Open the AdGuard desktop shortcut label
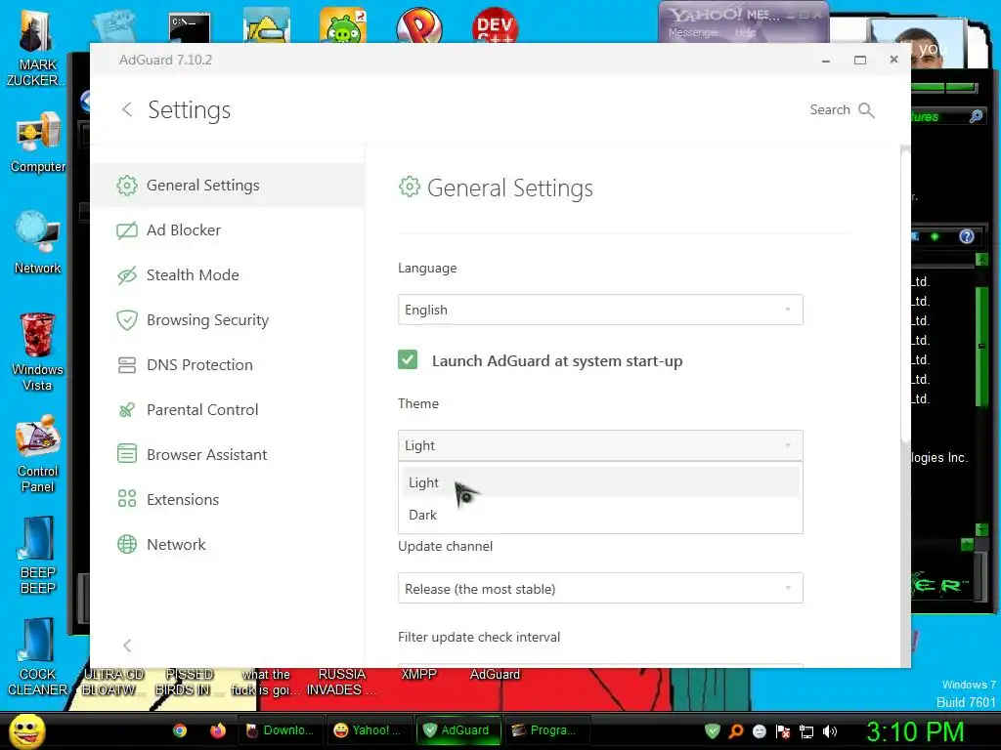 pyautogui.click(x=495, y=674)
